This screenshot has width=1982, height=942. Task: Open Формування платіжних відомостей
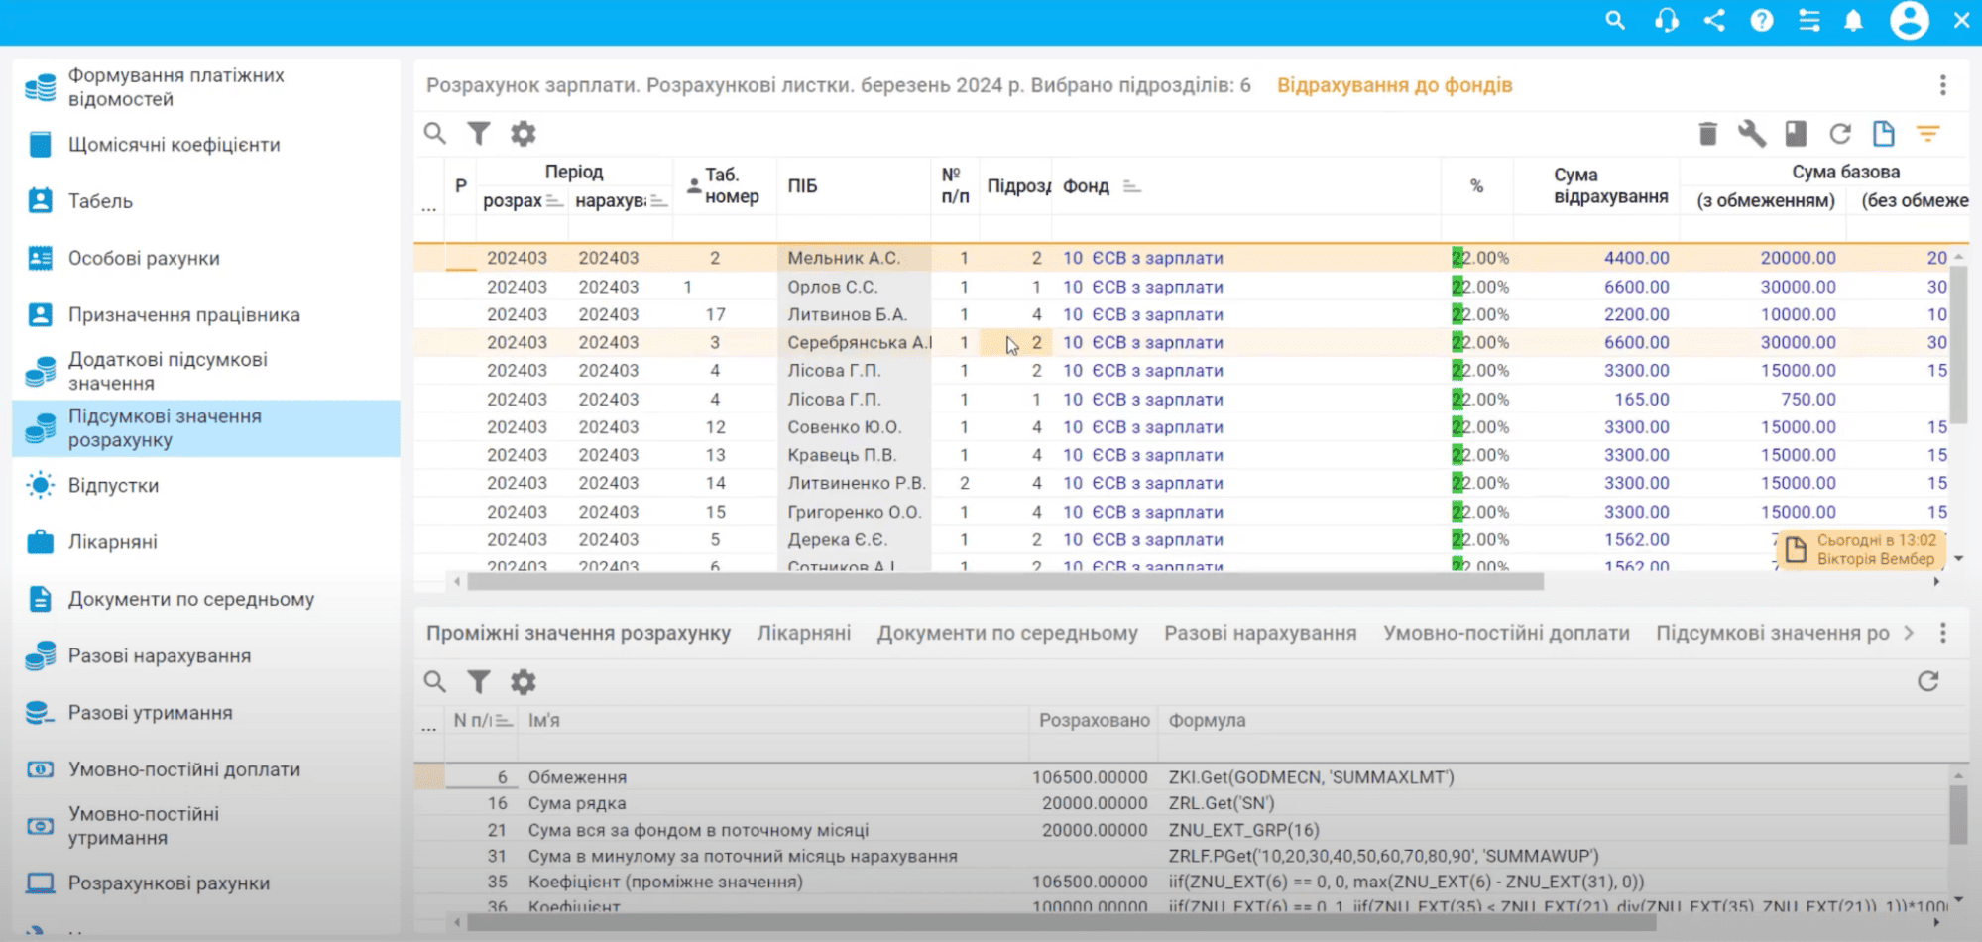[206, 87]
